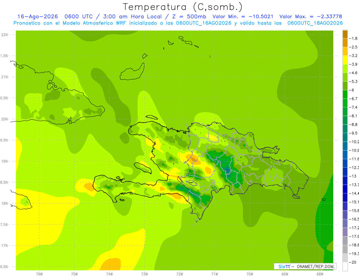The image size is (359, 278).
Task: Click the "-2.5" legend value
Action: coord(354,47)
